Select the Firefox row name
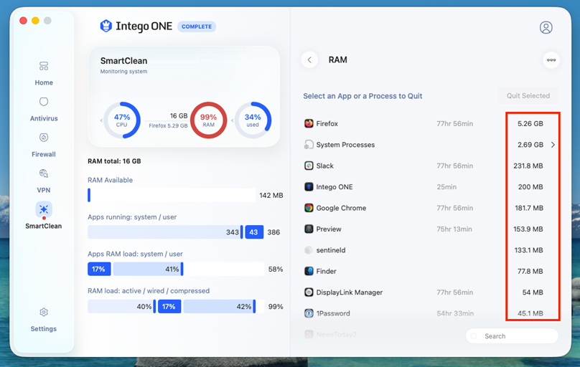The image size is (580, 367). pos(327,124)
